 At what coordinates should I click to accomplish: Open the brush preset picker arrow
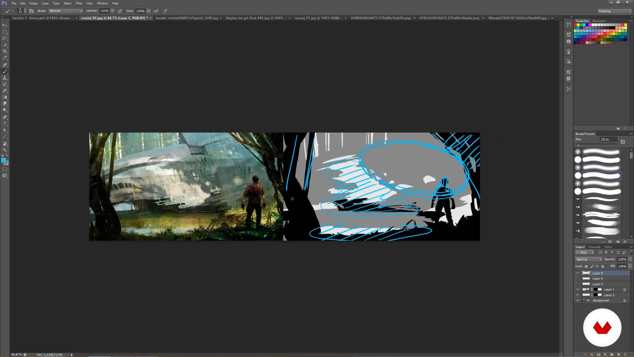click(25, 11)
